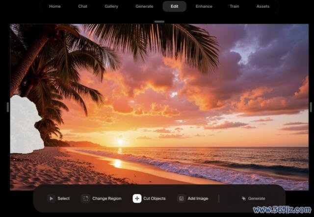Click the right canvas edge handle

click(311, 107)
